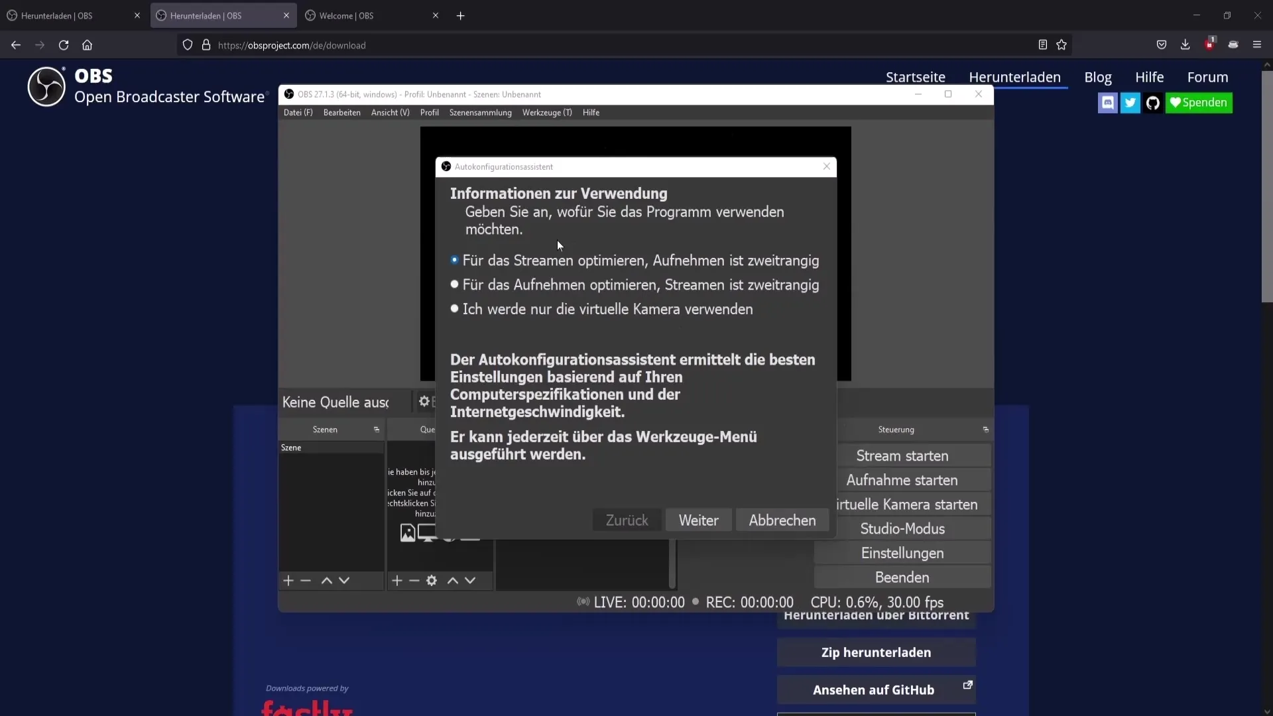Open the Twitter link icon
The height and width of the screenshot is (716, 1273).
coord(1130,103)
